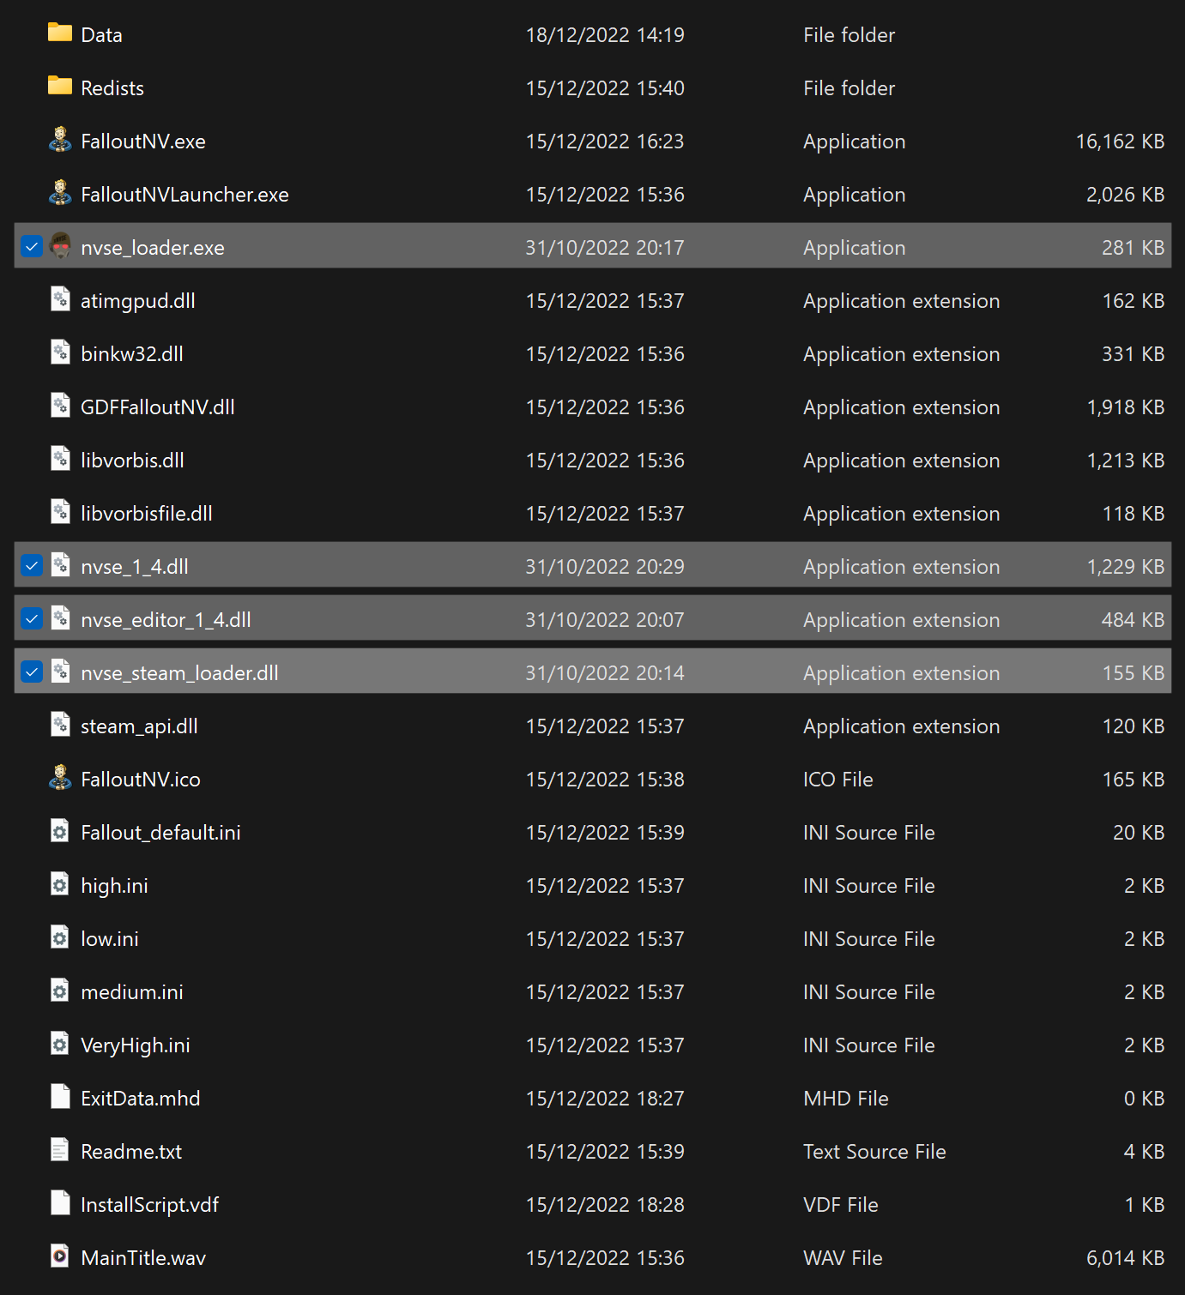Click the nvse_editor_1_4.dll file icon
This screenshot has height=1295, width=1185.
click(x=60, y=618)
